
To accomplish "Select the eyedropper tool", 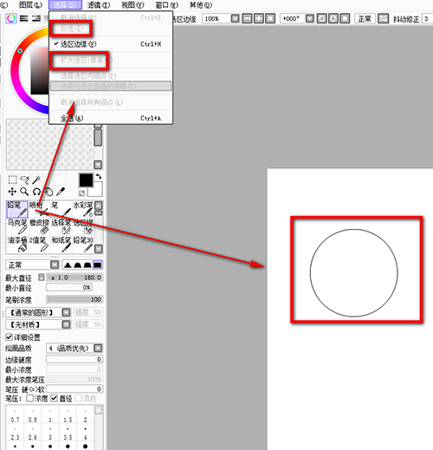I will (x=61, y=192).
